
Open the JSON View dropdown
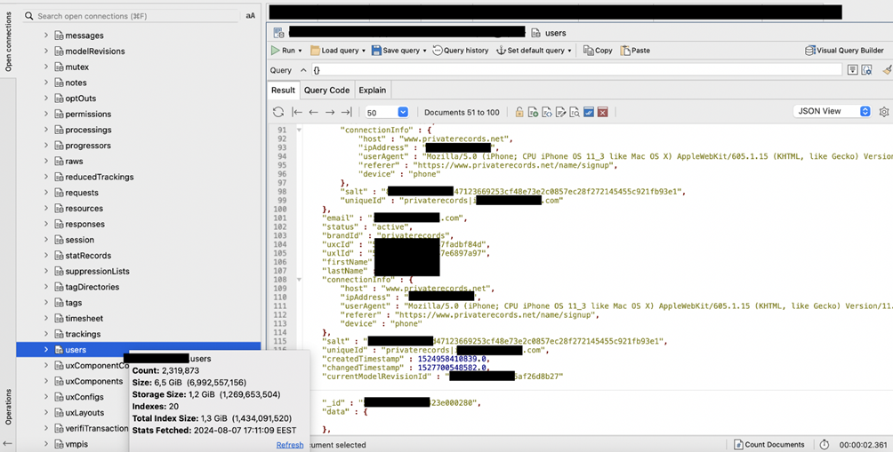[x=831, y=111]
